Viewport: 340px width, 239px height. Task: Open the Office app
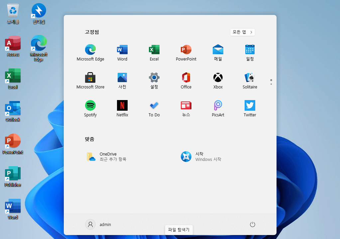coord(186,81)
